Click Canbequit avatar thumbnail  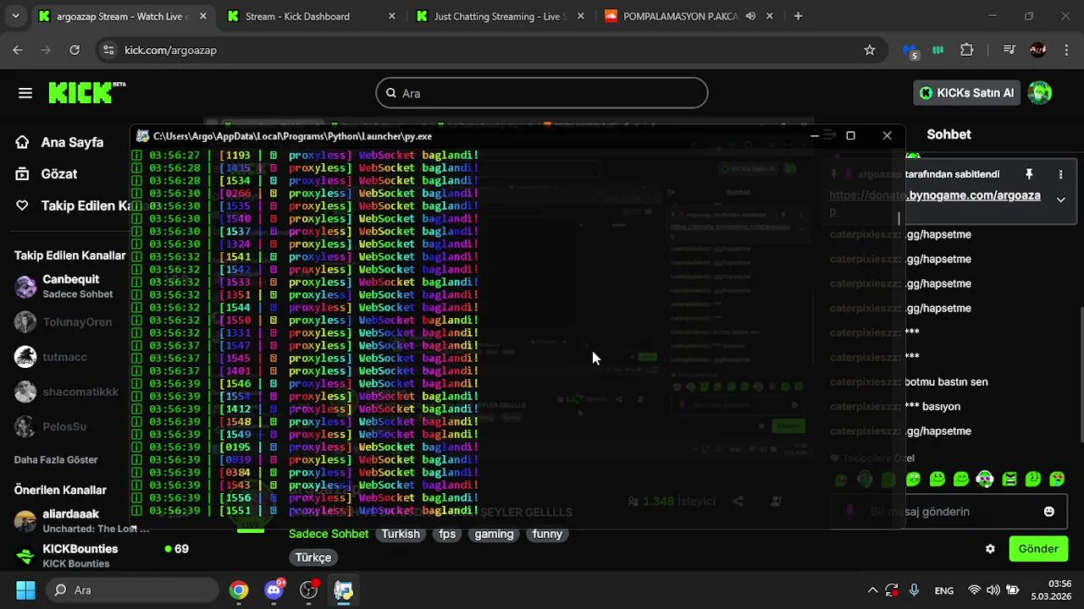click(25, 287)
